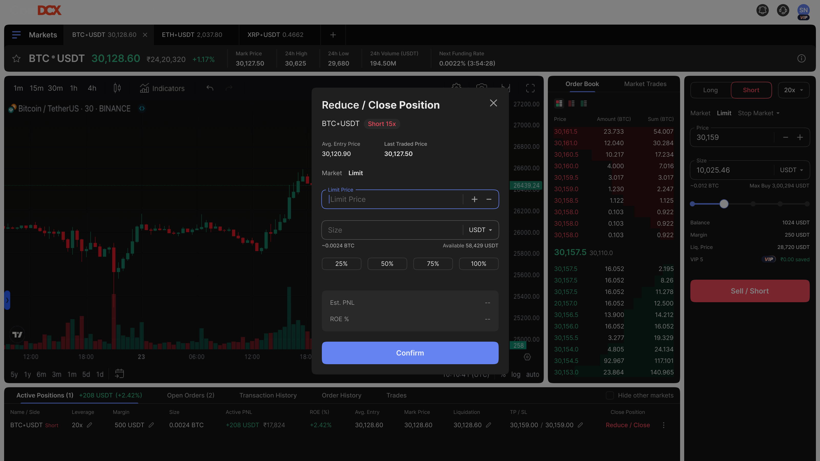Image resolution: width=820 pixels, height=461 pixels.
Task: Tick Hide other markets checkbox
Action: (610, 395)
